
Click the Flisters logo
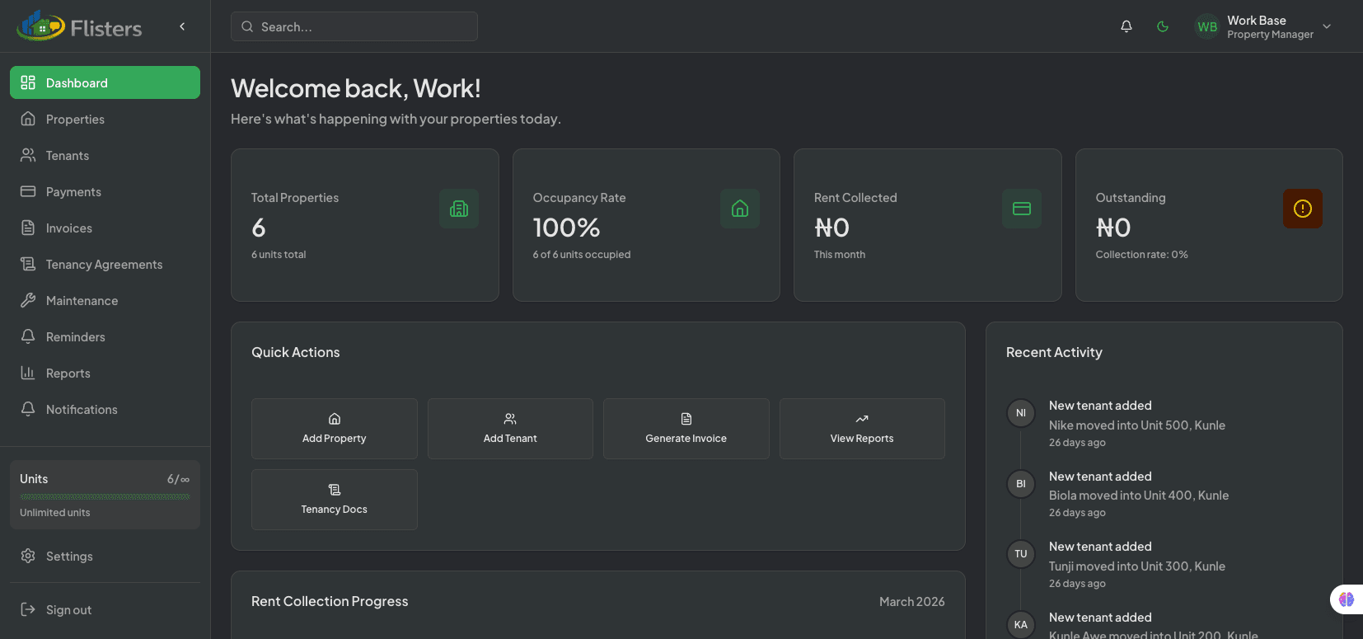click(x=79, y=27)
